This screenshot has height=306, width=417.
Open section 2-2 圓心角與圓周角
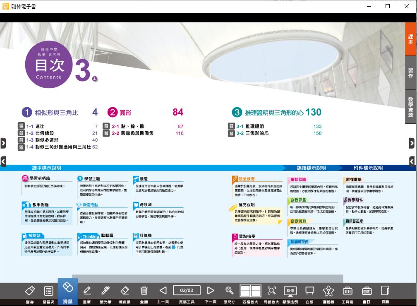click(132, 133)
